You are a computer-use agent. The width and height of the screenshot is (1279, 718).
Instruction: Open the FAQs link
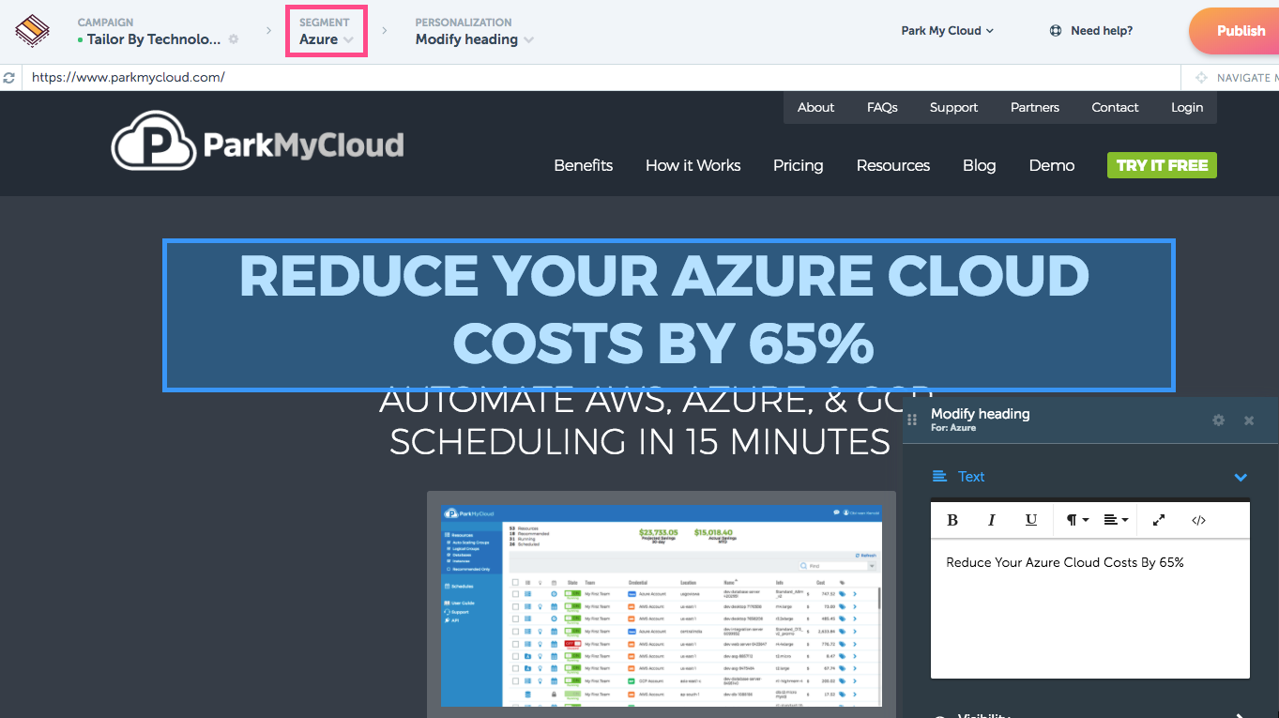click(x=882, y=107)
